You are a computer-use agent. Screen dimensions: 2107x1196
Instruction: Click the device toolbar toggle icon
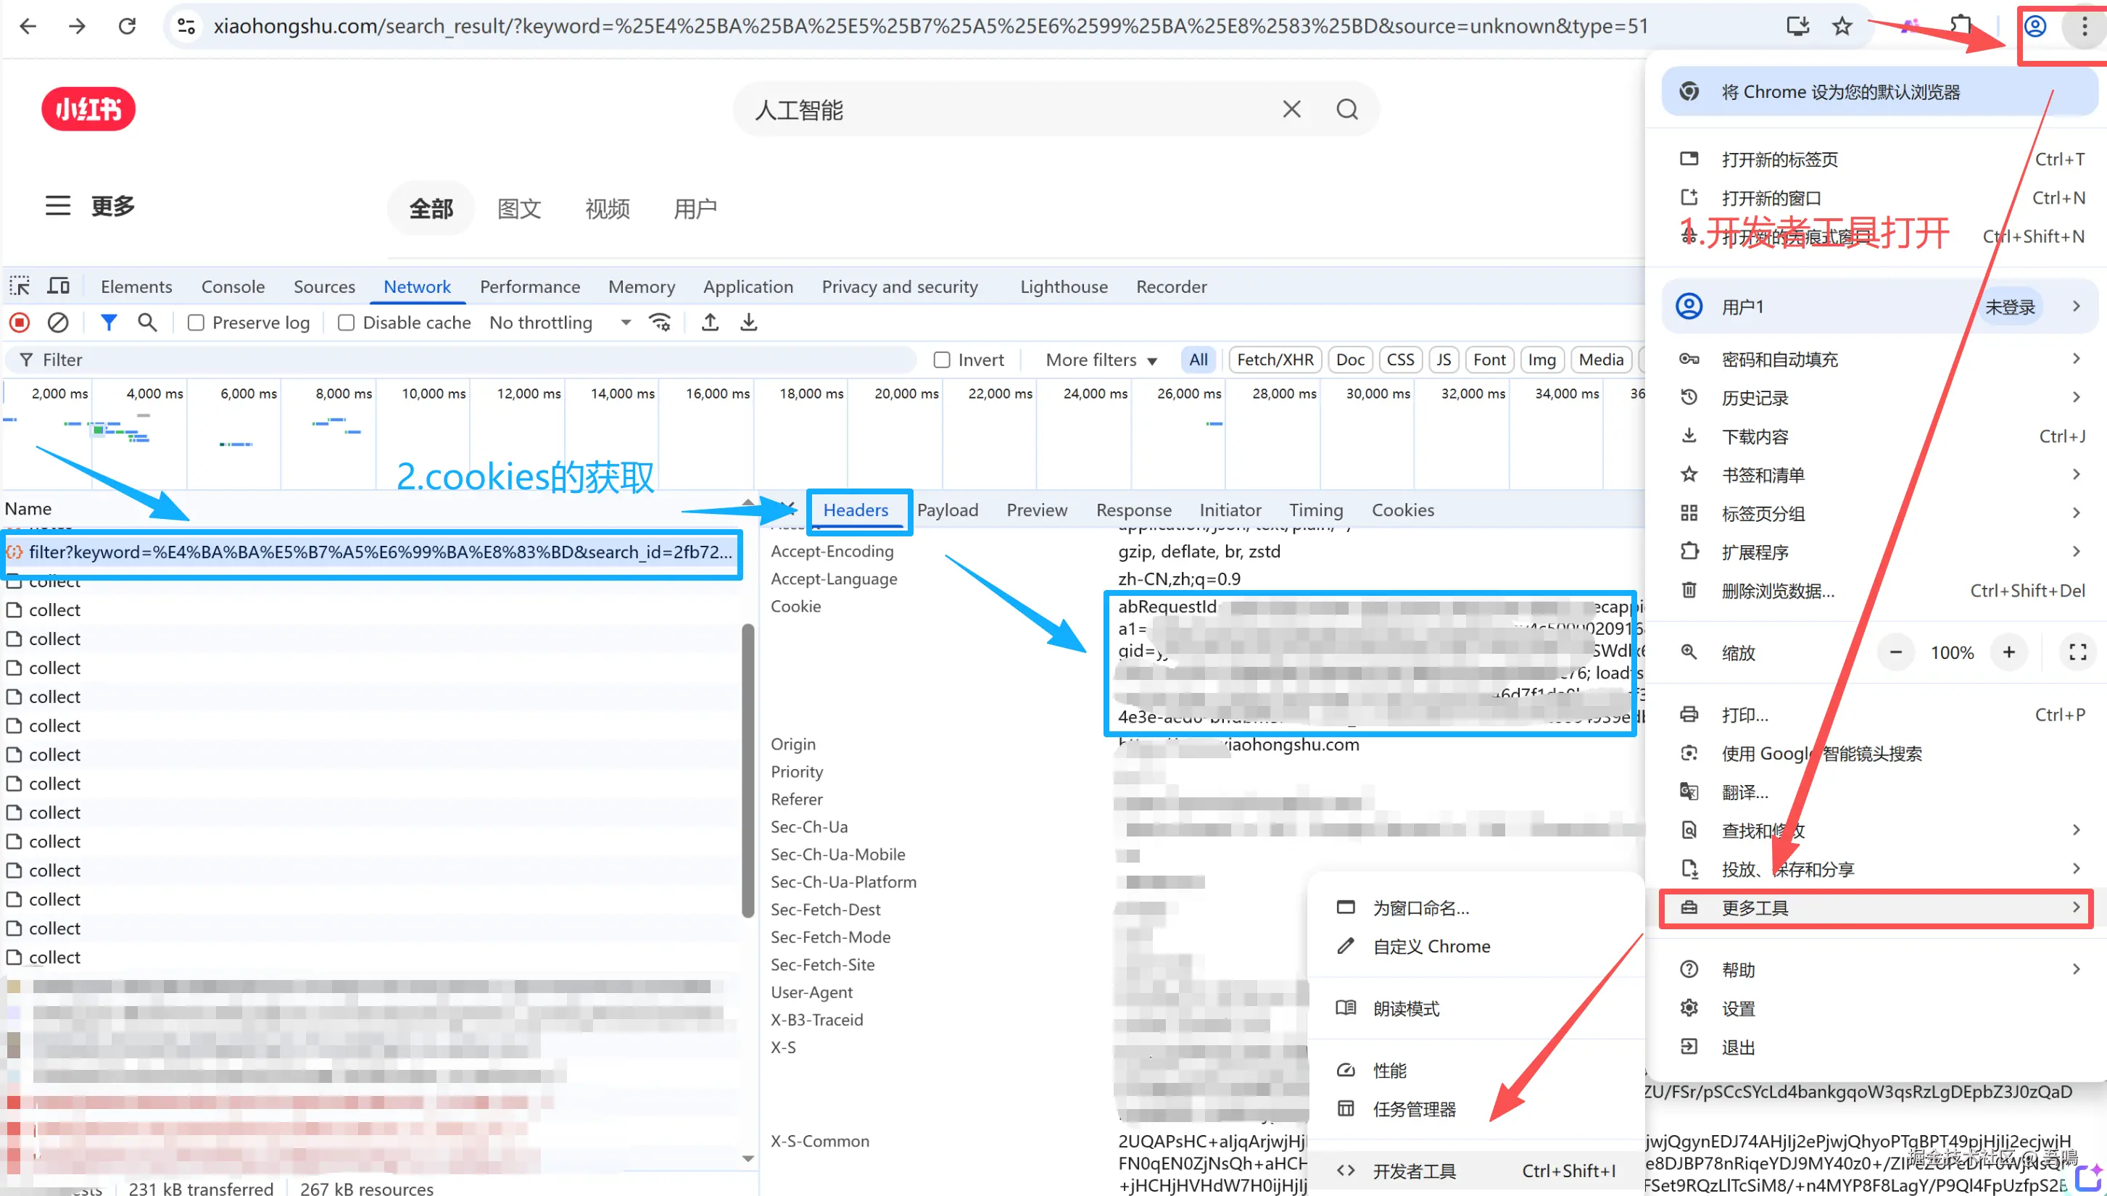(x=58, y=286)
